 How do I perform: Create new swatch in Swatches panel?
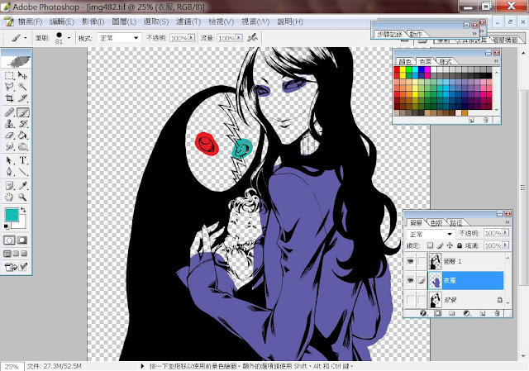coord(471,120)
